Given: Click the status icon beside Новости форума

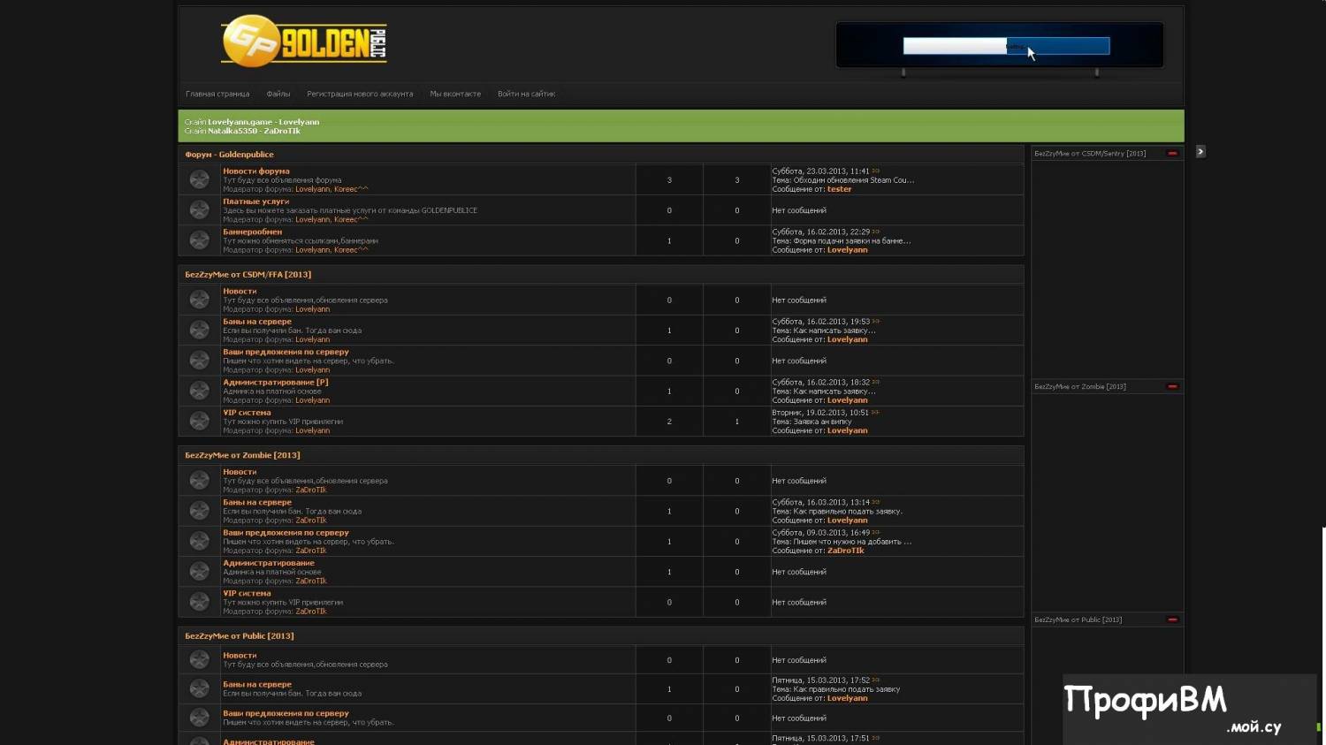Looking at the screenshot, I should coord(200,179).
